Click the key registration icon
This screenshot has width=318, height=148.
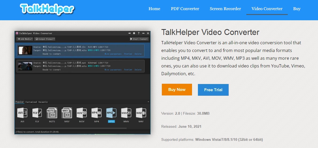129,33
